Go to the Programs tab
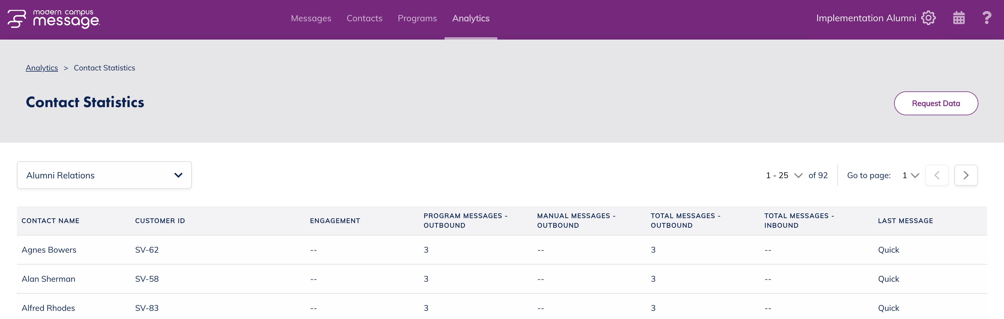This screenshot has height=319, width=1004. (417, 18)
